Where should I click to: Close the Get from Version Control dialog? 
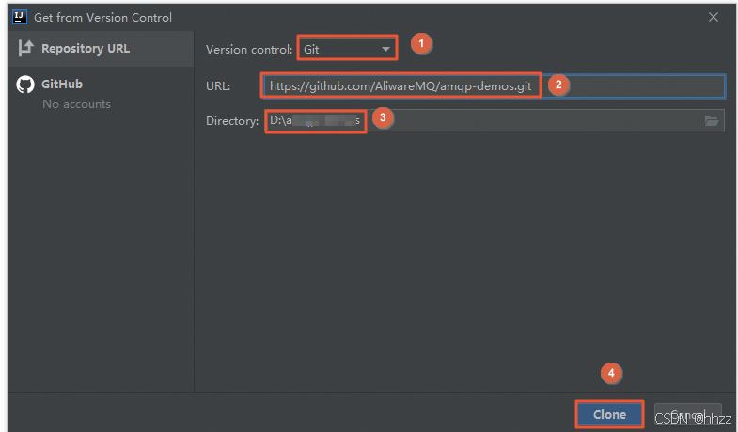713,18
